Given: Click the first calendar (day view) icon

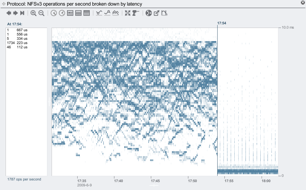Looking at the screenshot, I should pyautogui.click(x=70, y=13).
